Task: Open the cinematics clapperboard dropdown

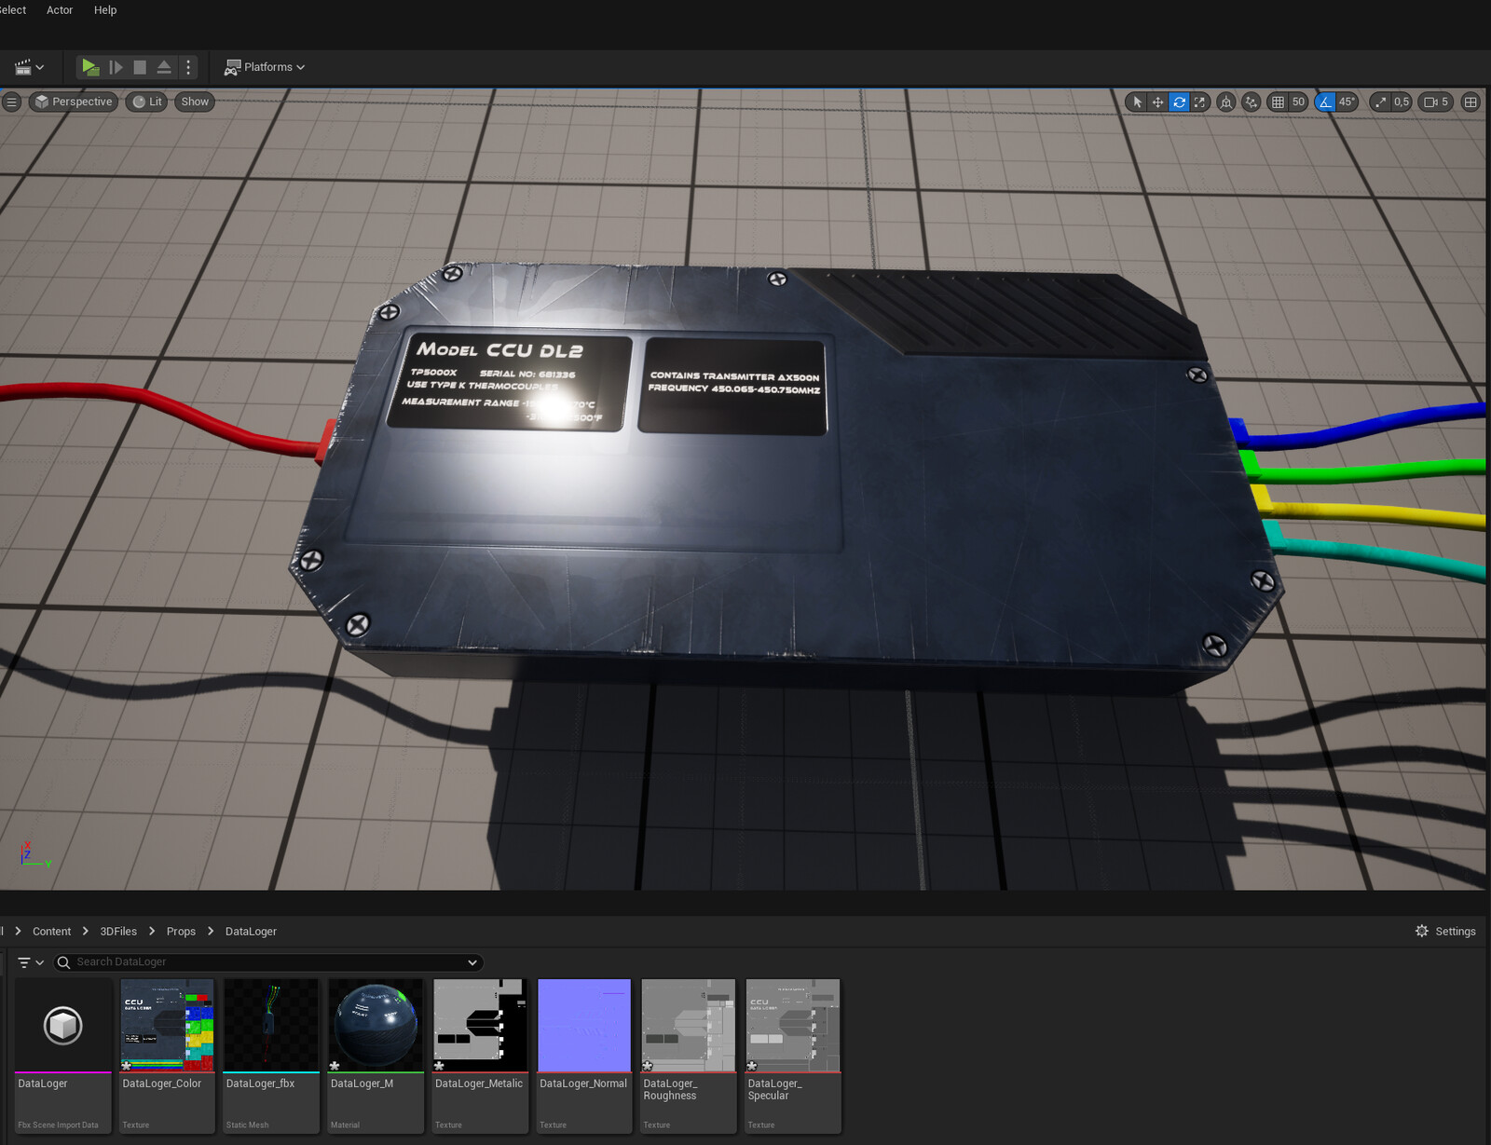Action: click(29, 67)
